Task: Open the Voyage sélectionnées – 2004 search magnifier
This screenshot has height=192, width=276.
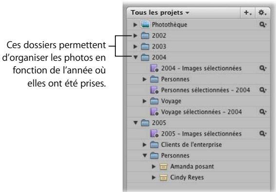Action: (x=263, y=112)
